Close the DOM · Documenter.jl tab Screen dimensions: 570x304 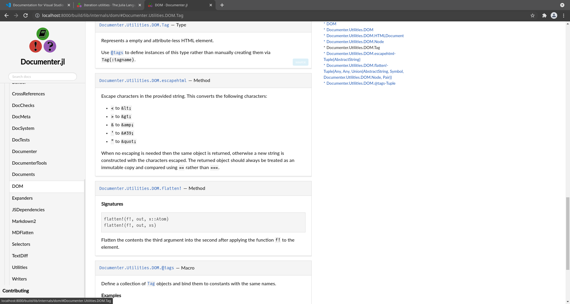[x=211, y=5]
